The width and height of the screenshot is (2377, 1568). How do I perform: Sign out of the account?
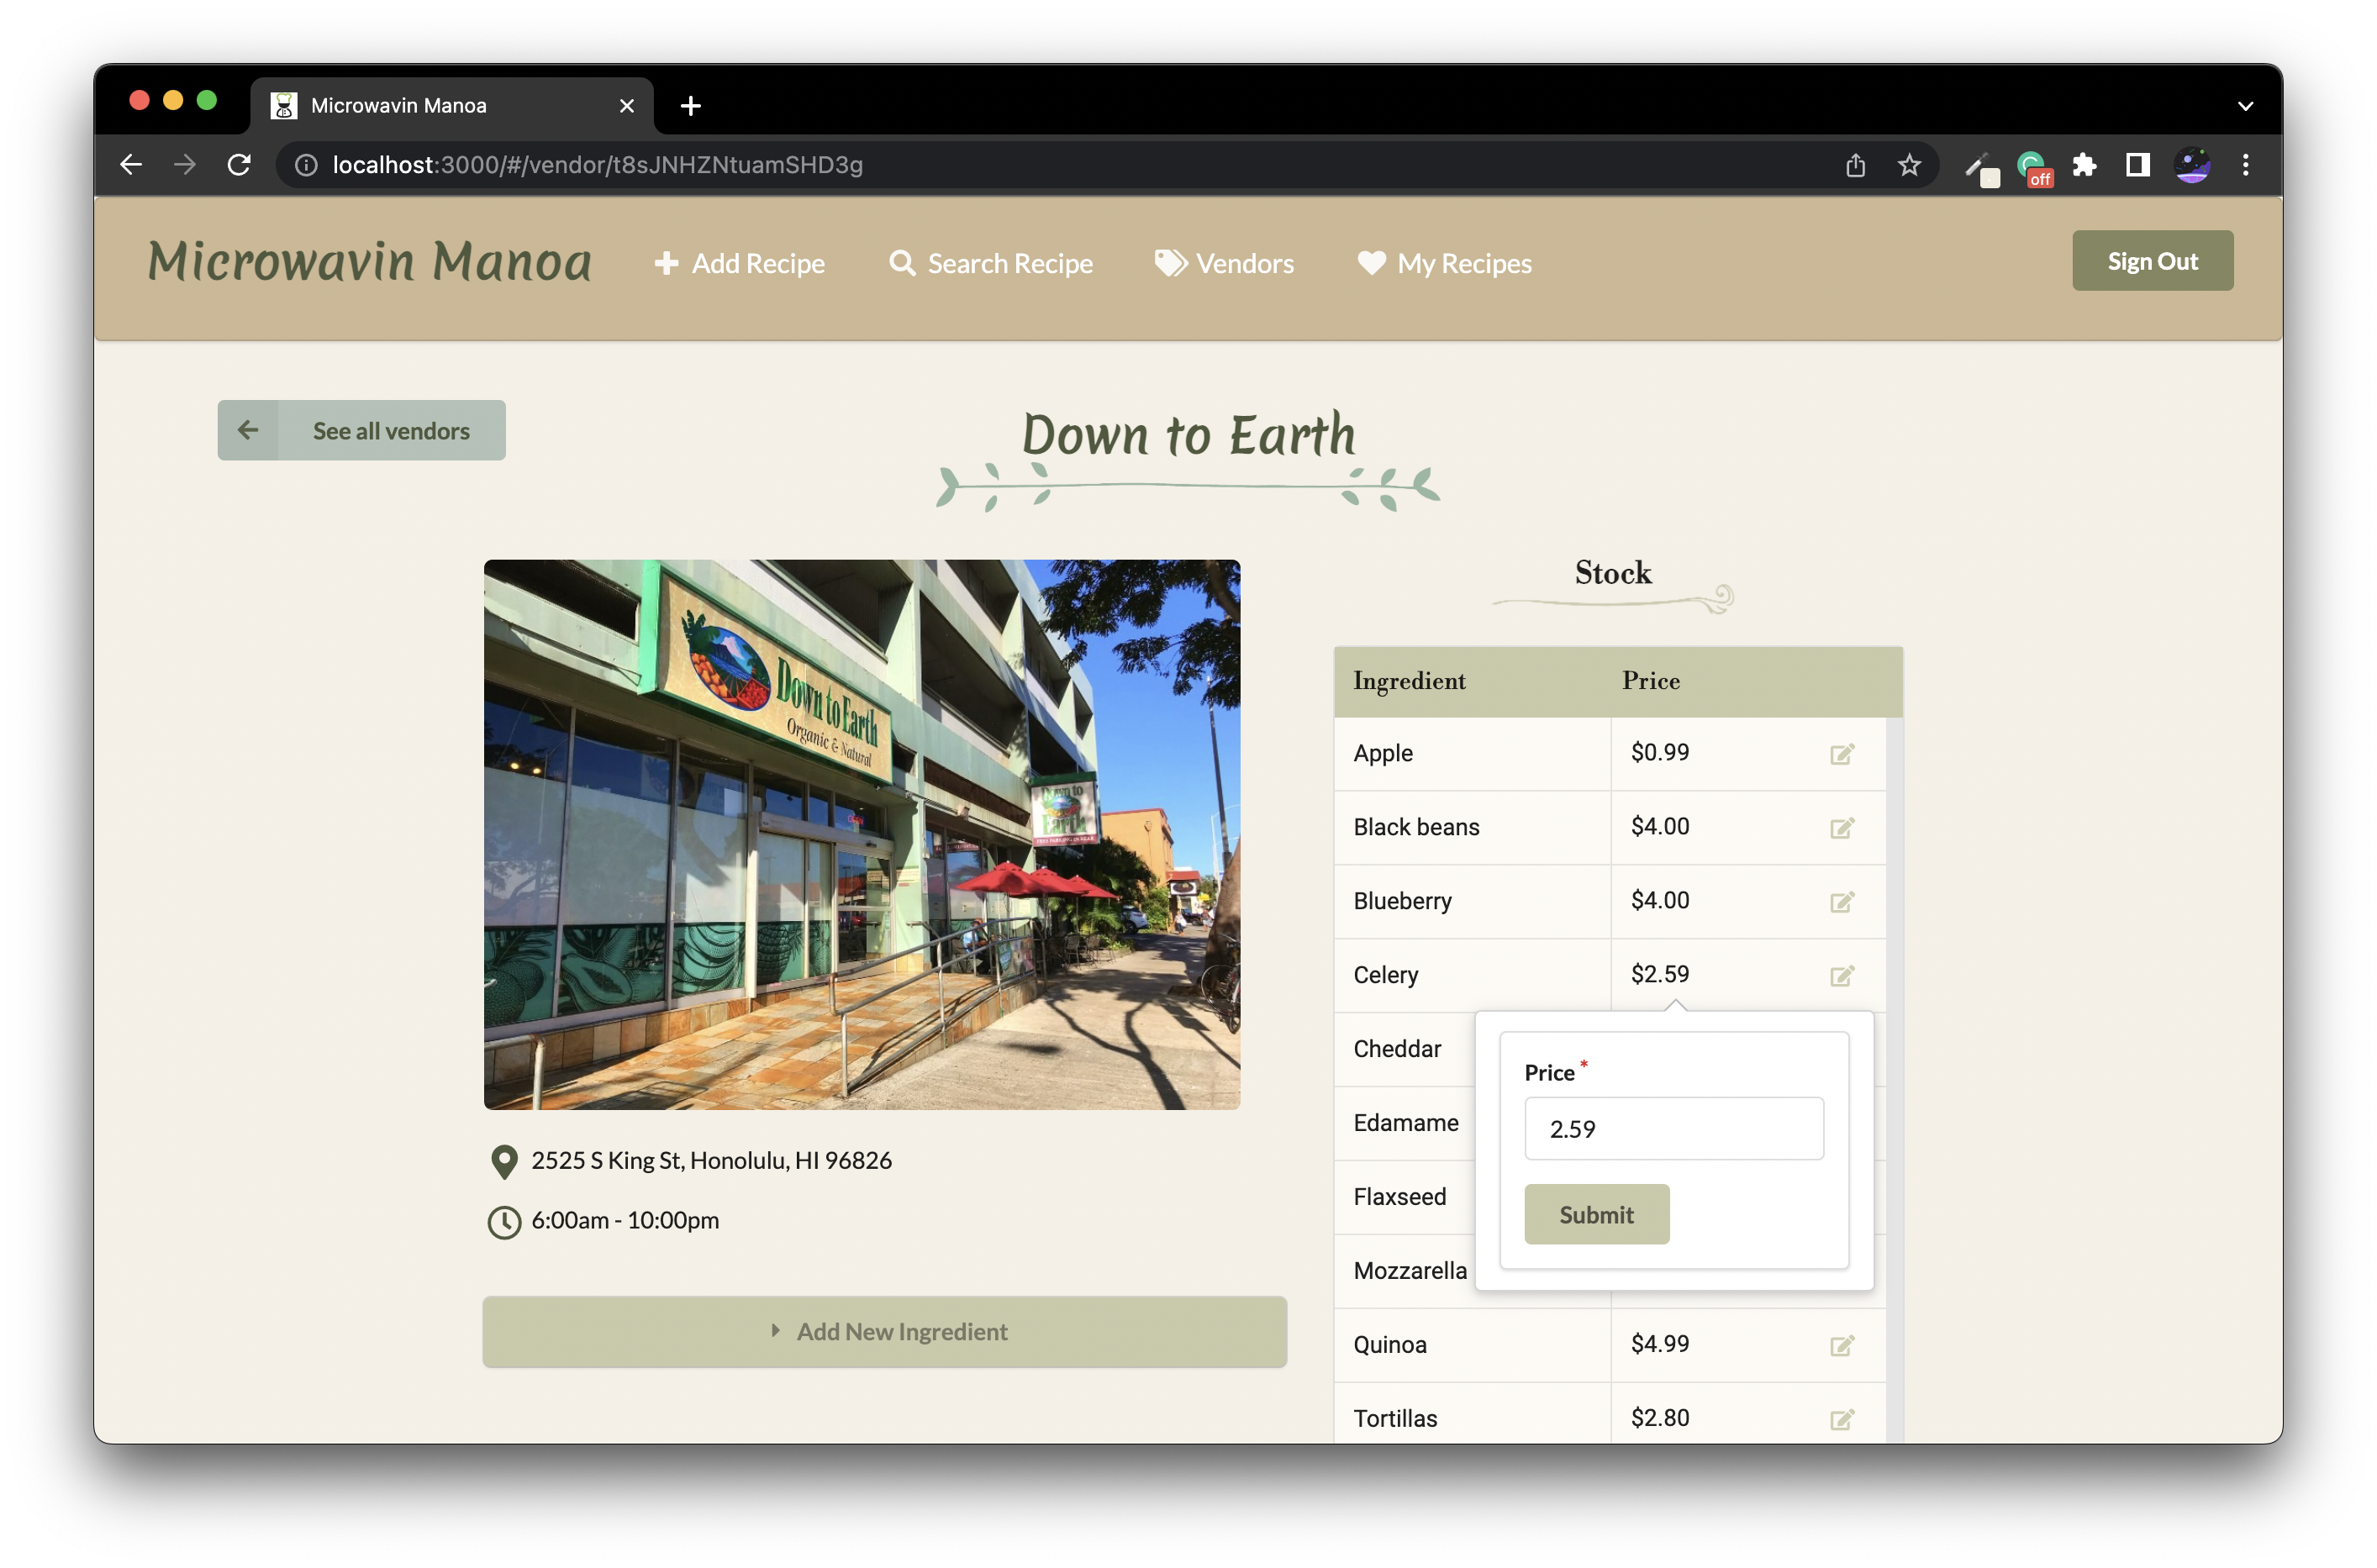(x=2153, y=261)
